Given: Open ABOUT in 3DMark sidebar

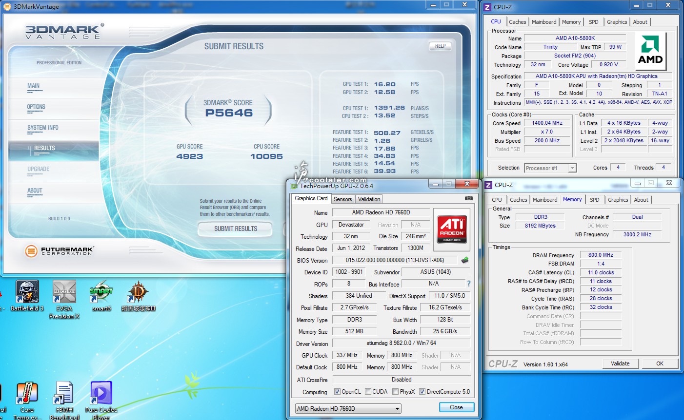Looking at the screenshot, I should (35, 191).
